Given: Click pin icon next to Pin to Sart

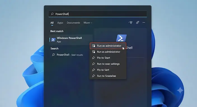Looking at the screenshot, I should point(93,70).
